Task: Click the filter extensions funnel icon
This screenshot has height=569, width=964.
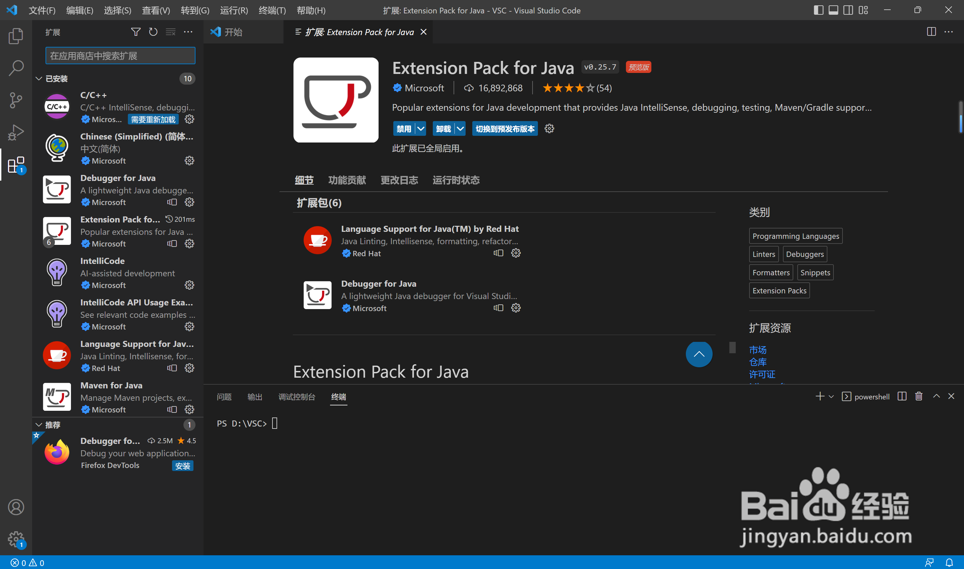Action: (136, 32)
